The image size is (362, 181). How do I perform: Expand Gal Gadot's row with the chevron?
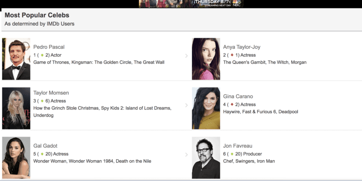(x=186, y=154)
